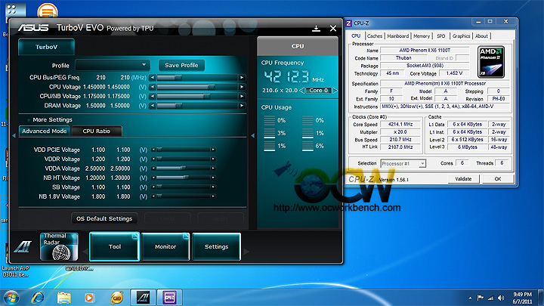
Task: Click the AMD Phenom II logo in CPU-Z
Action: click(x=491, y=62)
